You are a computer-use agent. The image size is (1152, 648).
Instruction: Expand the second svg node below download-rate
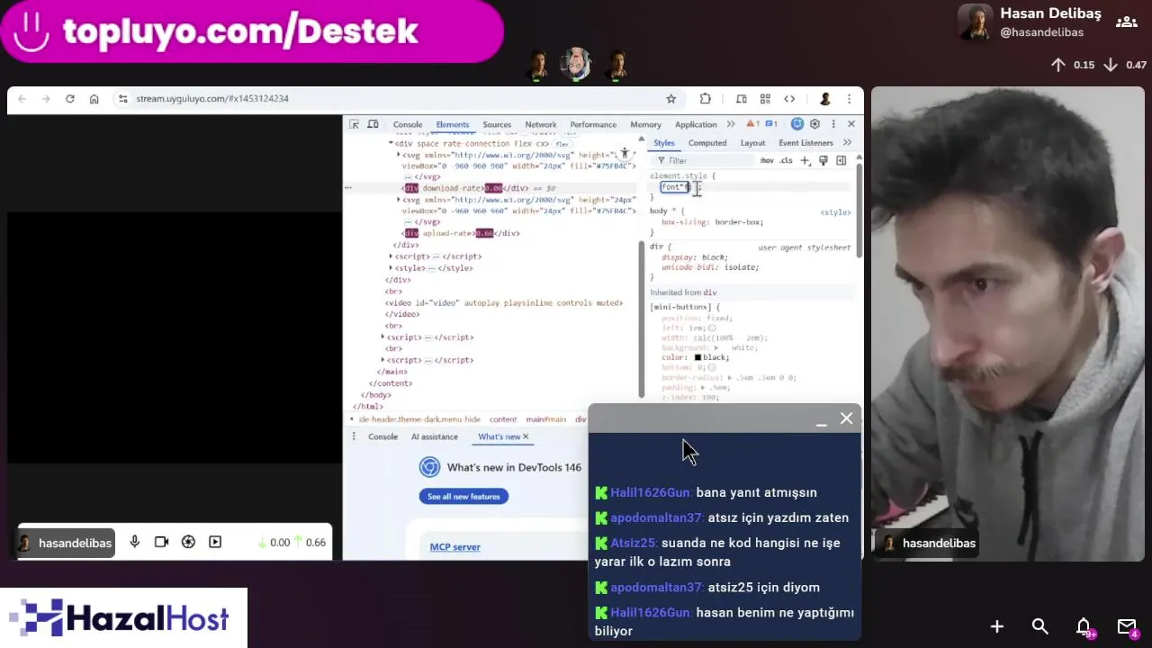coord(399,200)
